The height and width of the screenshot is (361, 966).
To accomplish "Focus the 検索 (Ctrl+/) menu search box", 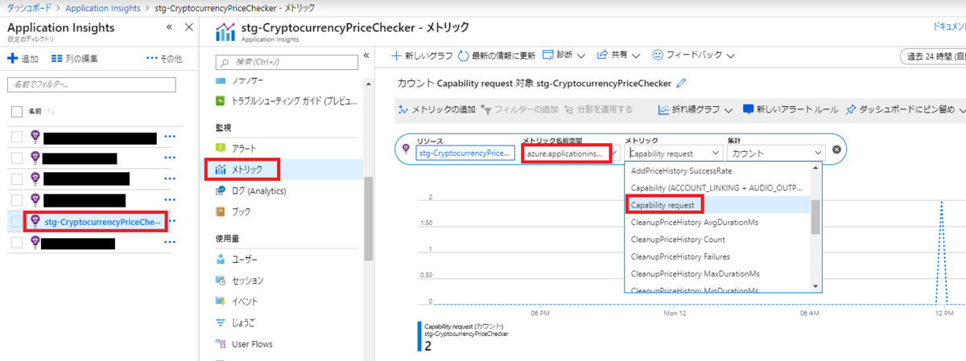I will (288, 62).
